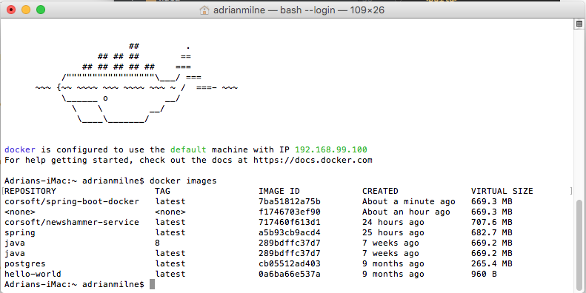Click the hello-world repository name
Screen dimensions: 586x293
(x=33, y=274)
